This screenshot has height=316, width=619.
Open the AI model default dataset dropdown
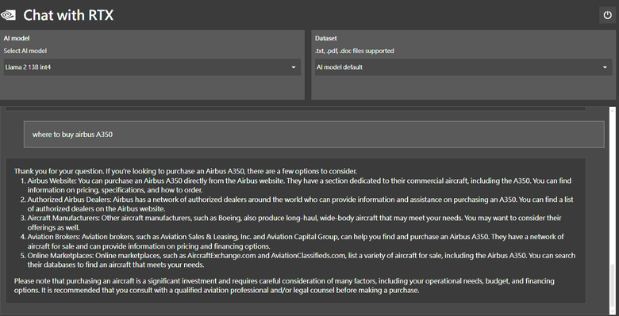(463, 67)
